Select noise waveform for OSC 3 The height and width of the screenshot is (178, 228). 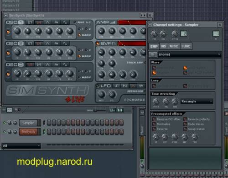[x=56, y=65]
